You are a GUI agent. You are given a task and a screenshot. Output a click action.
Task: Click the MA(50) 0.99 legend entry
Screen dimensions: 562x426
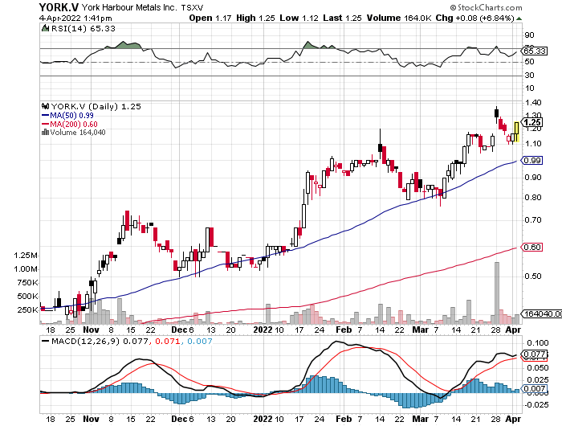pyautogui.click(x=67, y=116)
